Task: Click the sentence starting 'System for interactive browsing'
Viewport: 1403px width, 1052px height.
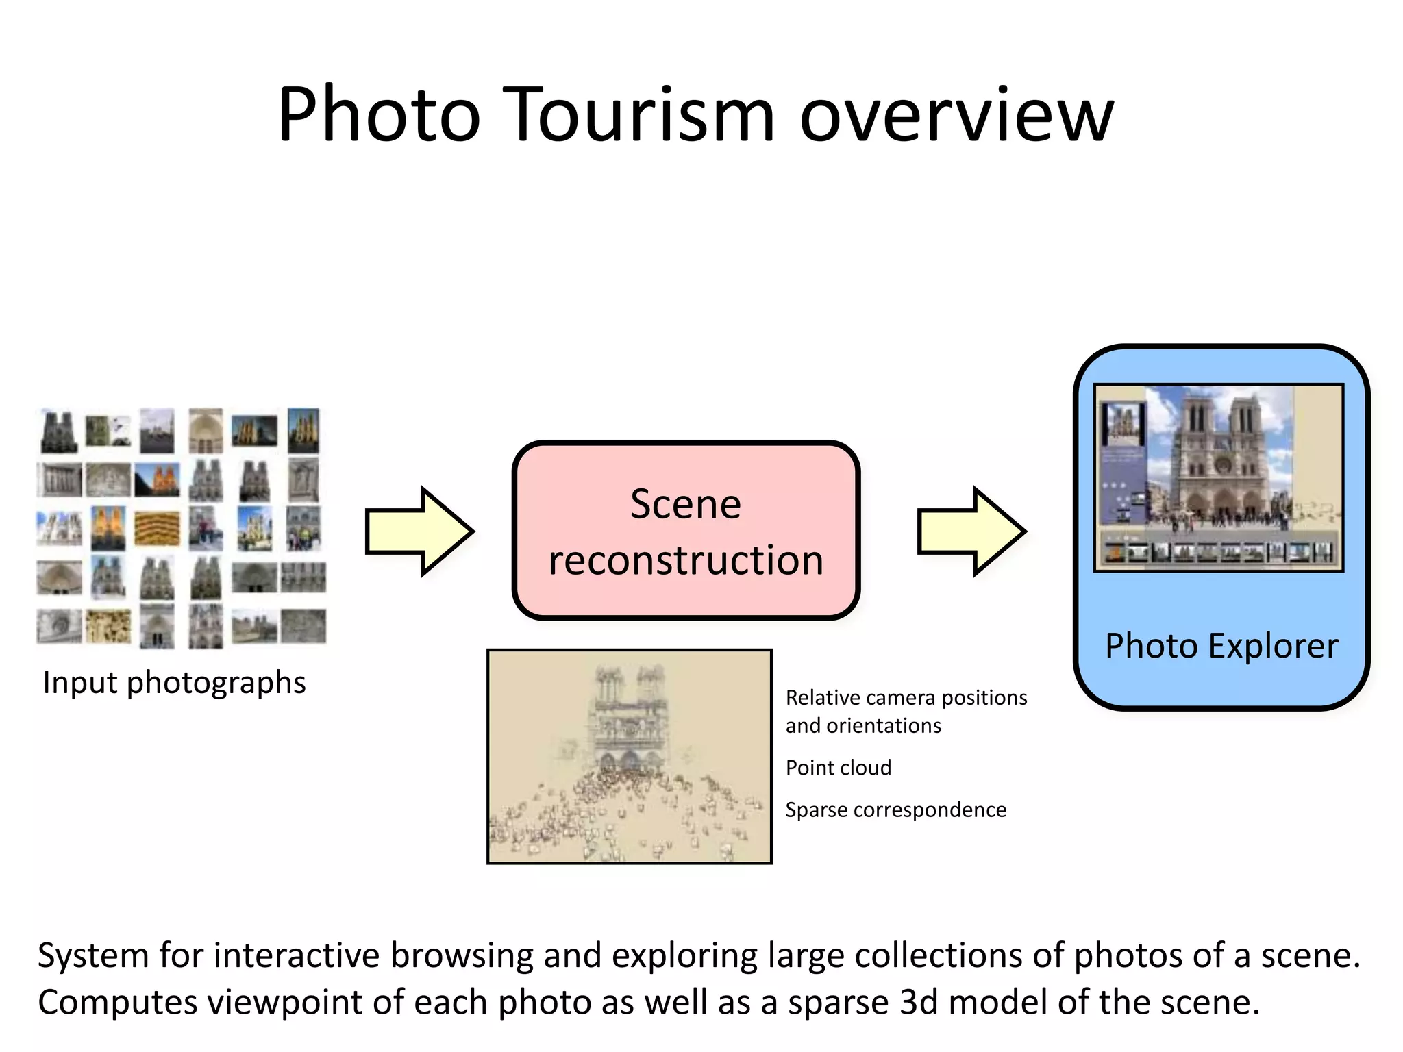Action: click(x=699, y=955)
